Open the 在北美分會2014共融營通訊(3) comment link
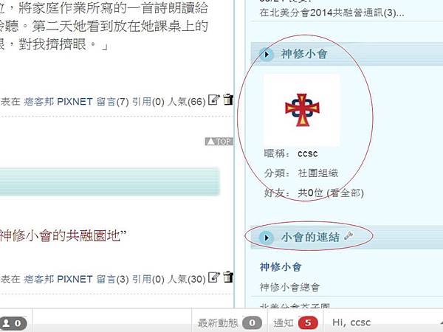Viewport: 443px width, 332px height. [332, 13]
